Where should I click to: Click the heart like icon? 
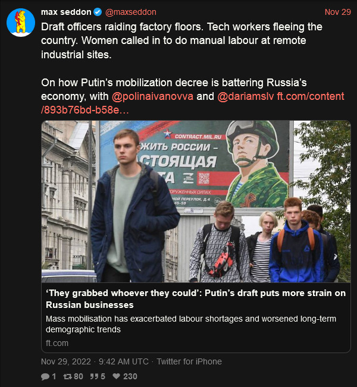[117, 376]
